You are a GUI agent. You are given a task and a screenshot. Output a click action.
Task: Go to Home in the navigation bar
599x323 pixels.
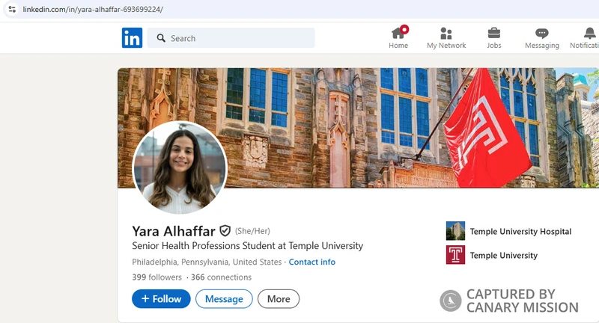(398, 38)
